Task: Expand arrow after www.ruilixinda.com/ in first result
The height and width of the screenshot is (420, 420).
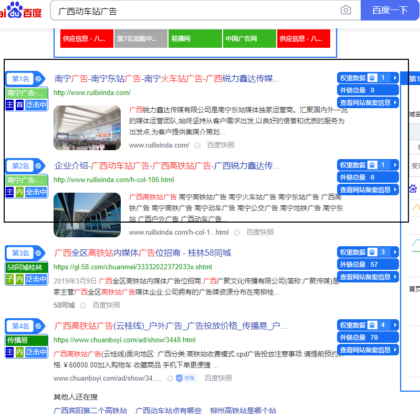Action: tap(197, 145)
